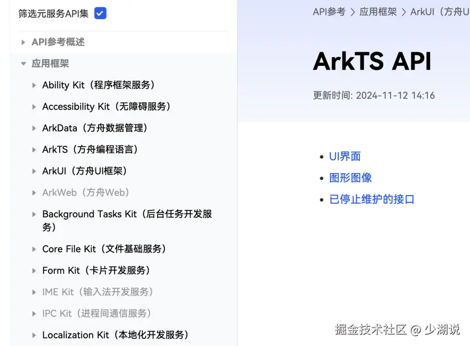Expand the ArkWeb arrow

click(x=34, y=193)
